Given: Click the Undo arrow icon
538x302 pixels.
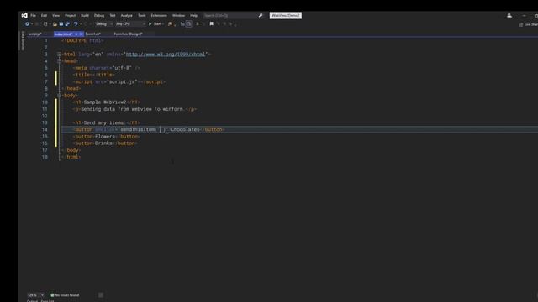Looking at the screenshot, I should (x=76, y=24).
